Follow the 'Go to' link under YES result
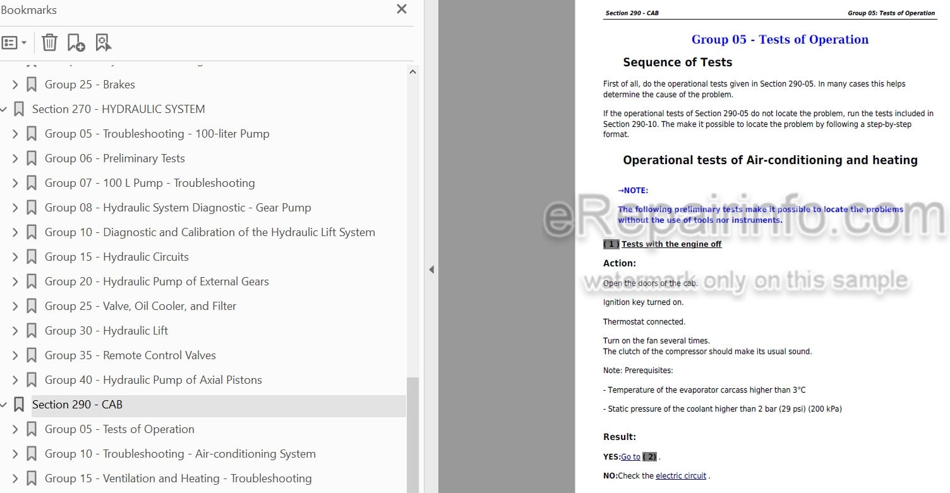 click(x=630, y=457)
